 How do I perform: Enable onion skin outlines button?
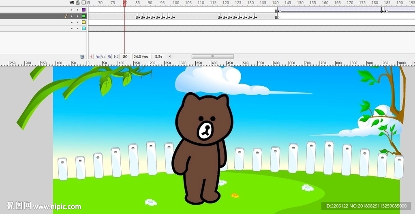coord(103,57)
